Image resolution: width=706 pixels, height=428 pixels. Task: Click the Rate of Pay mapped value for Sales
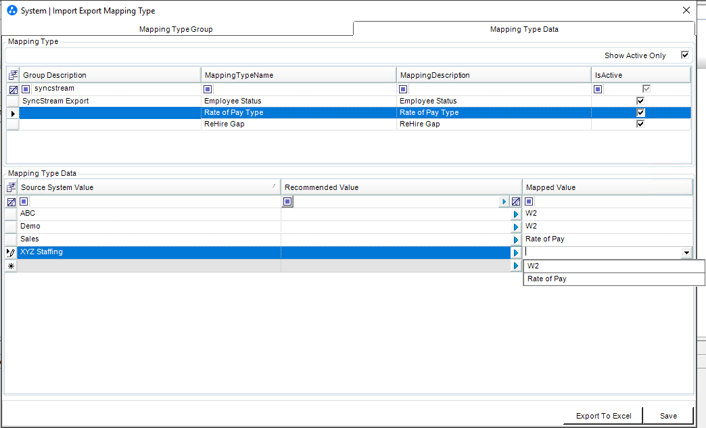[607, 239]
